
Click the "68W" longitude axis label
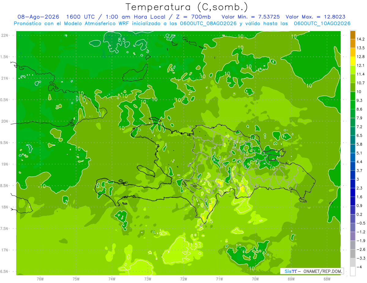(327, 279)
